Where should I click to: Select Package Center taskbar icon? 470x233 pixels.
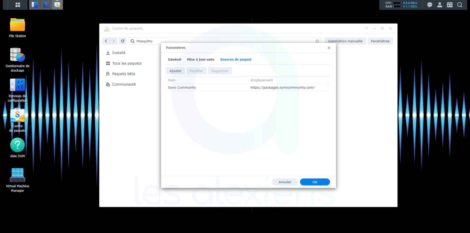(x=57, y=5)
